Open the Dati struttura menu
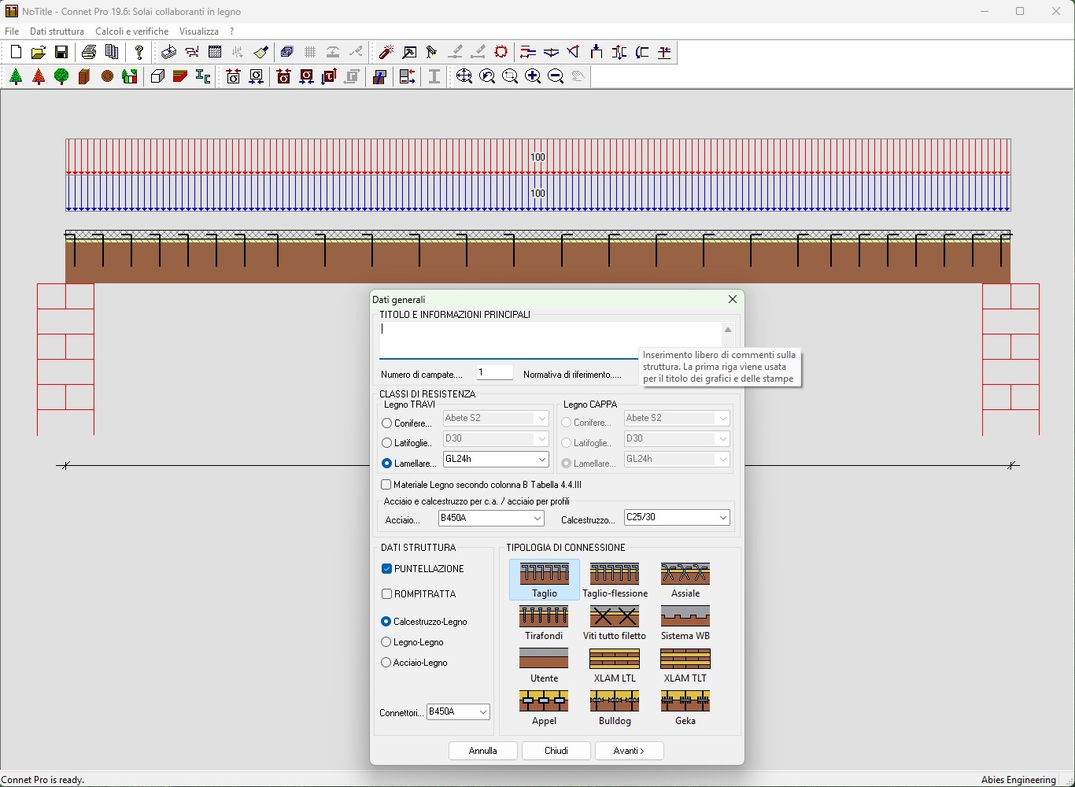 click(57, 31)
